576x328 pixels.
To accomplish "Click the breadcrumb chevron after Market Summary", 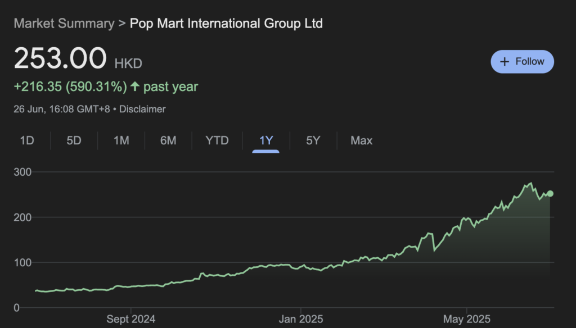I will [x=121, y=24].
